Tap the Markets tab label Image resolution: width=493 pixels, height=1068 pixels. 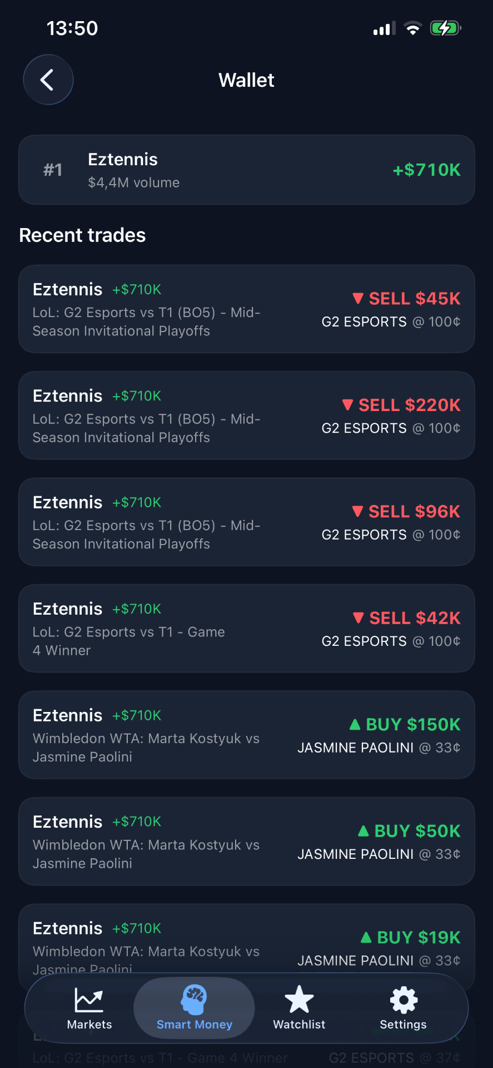click(x=89, y=1025)
